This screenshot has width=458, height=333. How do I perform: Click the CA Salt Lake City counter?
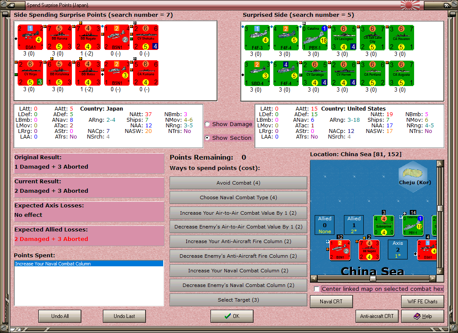click(372, 38)
